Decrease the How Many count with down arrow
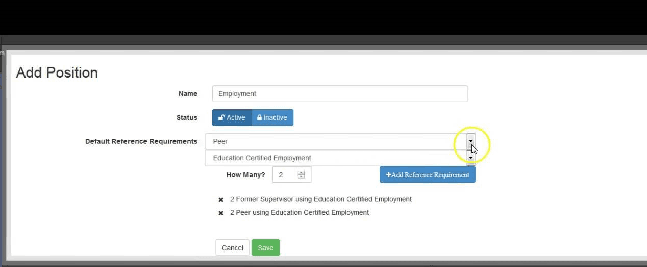The width and height of the screenshot is (647, 267). click(x=301, y=177)
